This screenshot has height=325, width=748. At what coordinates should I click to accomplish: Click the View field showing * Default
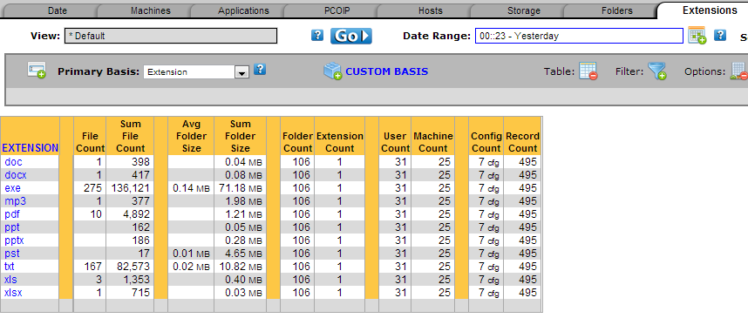[x=171, y=36]
